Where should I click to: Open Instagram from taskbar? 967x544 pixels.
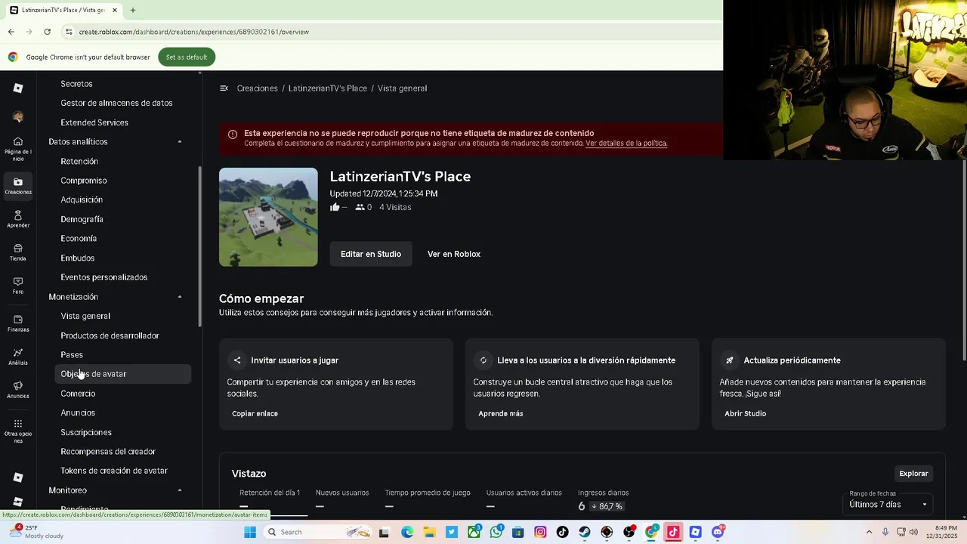coord(540,532)
